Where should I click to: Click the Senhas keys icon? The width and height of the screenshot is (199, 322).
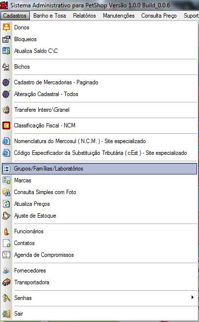click(6, 298)
